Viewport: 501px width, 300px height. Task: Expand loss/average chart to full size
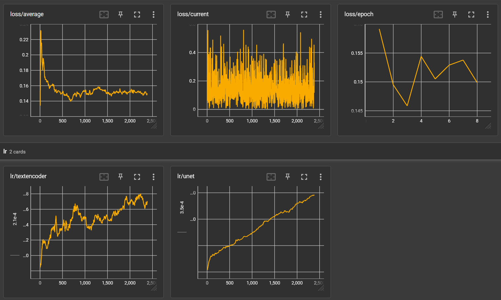(137, 14)
